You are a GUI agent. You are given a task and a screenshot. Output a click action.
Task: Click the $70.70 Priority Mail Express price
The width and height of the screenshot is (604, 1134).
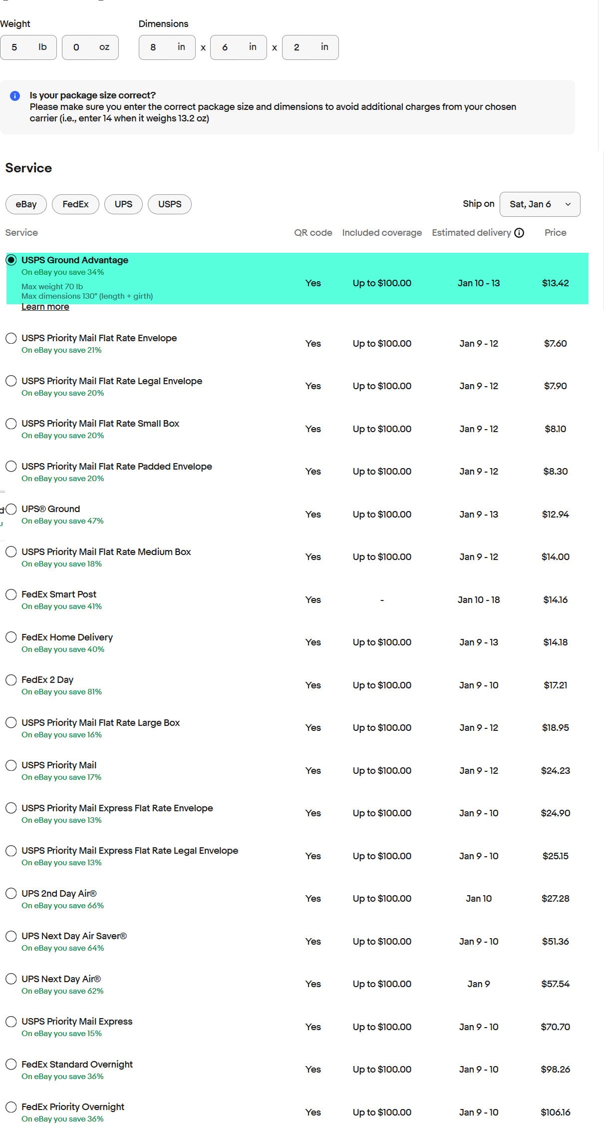click(556, 1027)
